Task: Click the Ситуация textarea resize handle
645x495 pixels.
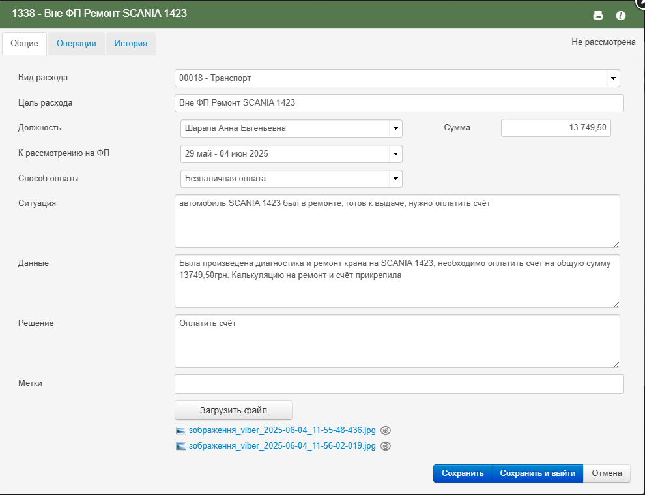Action: [x=616, y=244]
